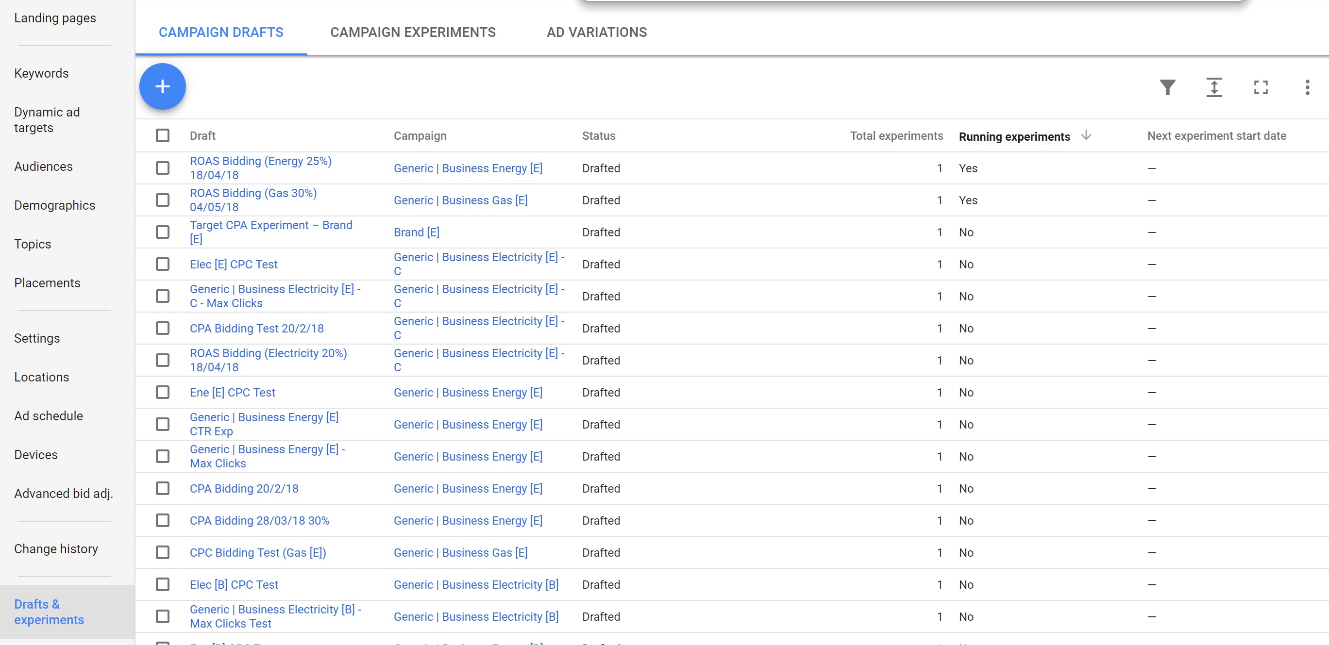Open the Ad Variations tab

tap(596, 32)
